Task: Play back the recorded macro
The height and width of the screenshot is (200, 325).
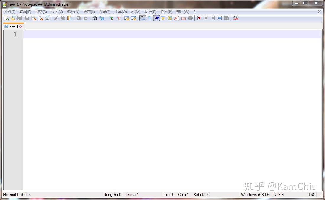Action: click(213, 18)
